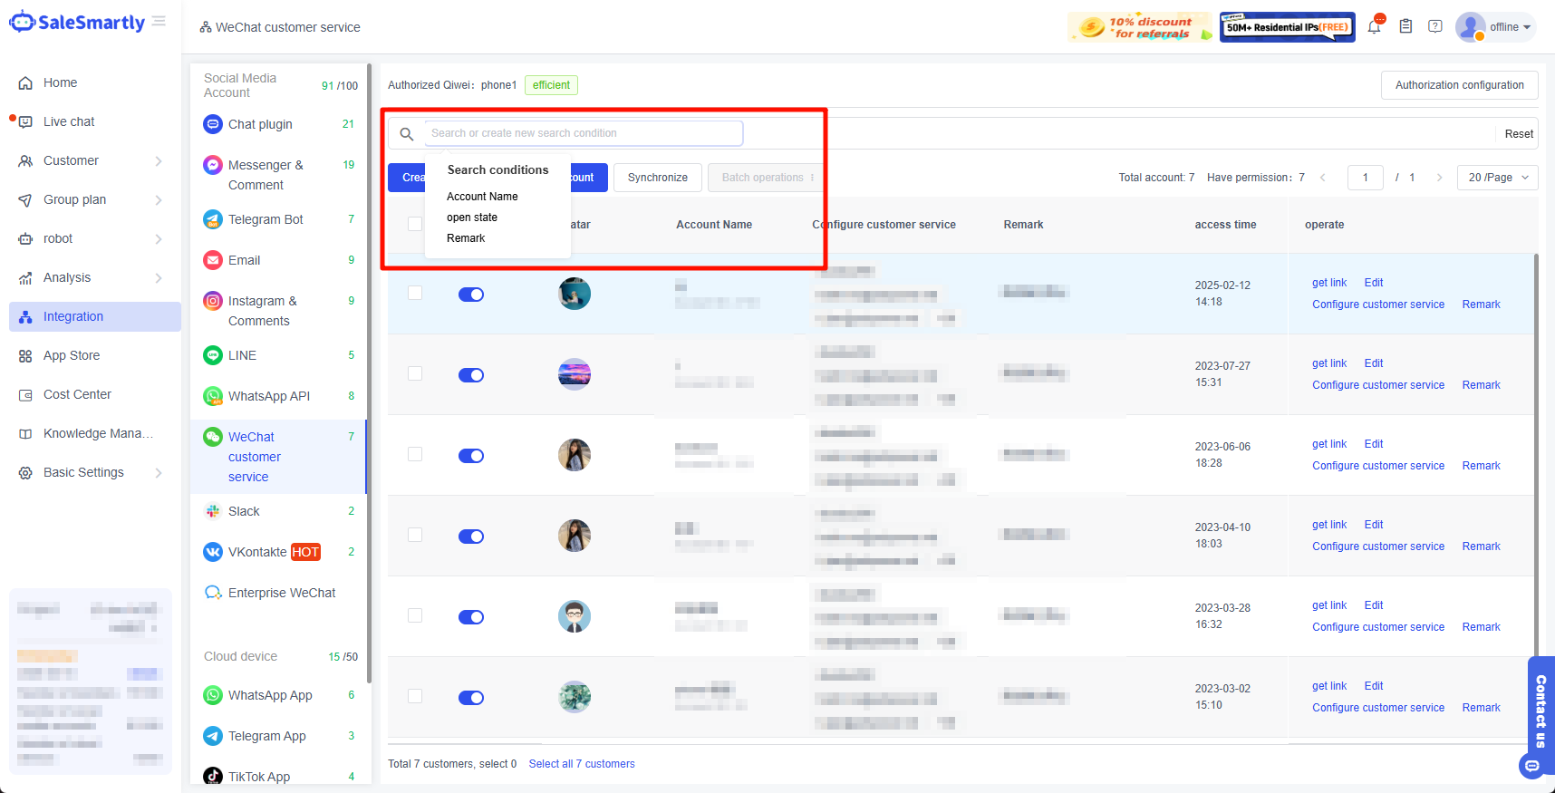1555x793 pixels.
Task: Toggle off the first account's open state switch
Action: click(x=471, y=295)
